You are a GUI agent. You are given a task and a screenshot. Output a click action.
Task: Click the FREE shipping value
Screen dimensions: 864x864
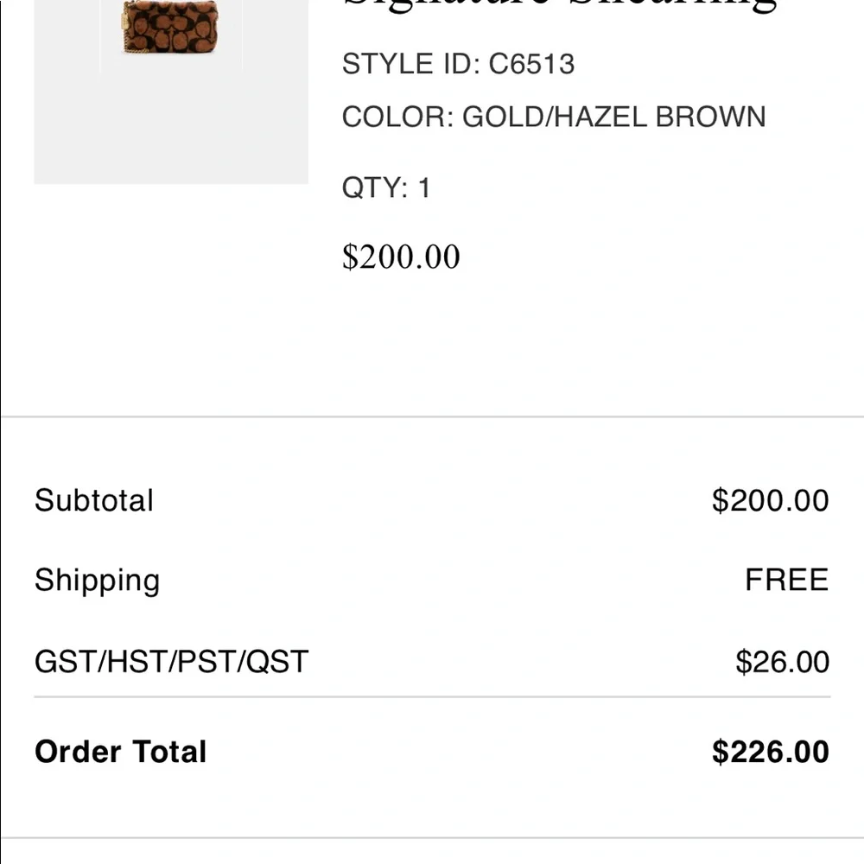[x=786, y=581]
